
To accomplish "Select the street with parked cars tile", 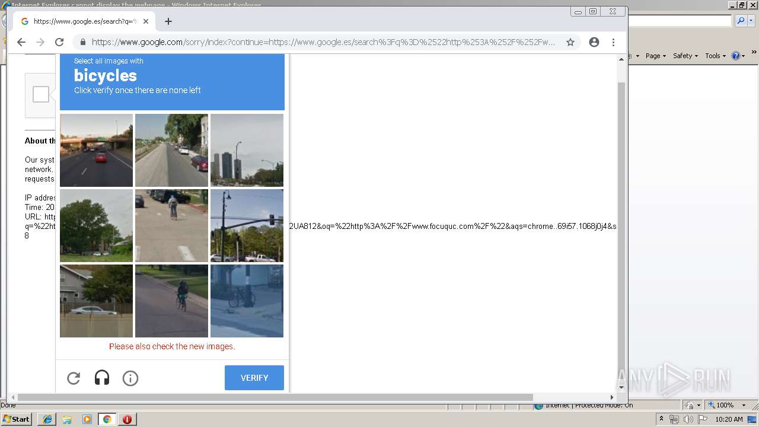I will pos(171,151).
